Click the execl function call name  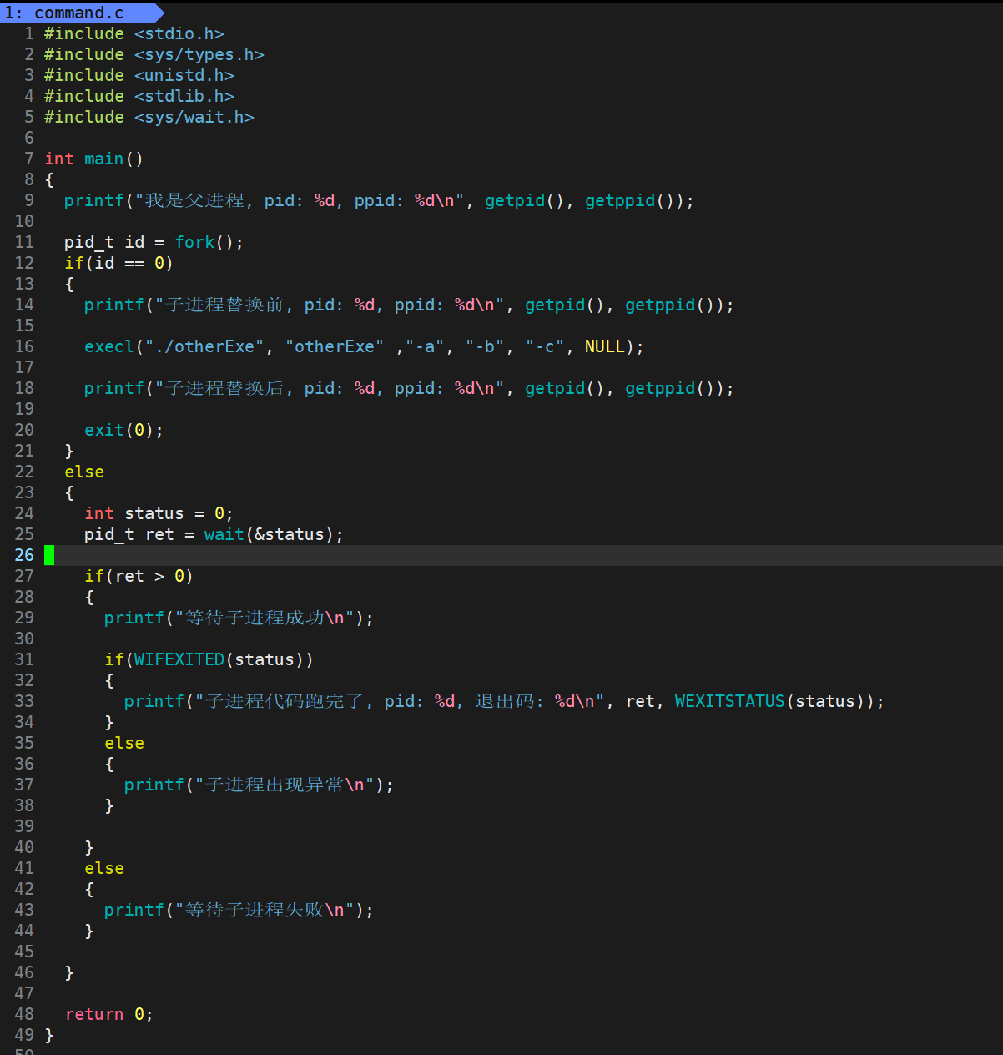pos(108,346)
